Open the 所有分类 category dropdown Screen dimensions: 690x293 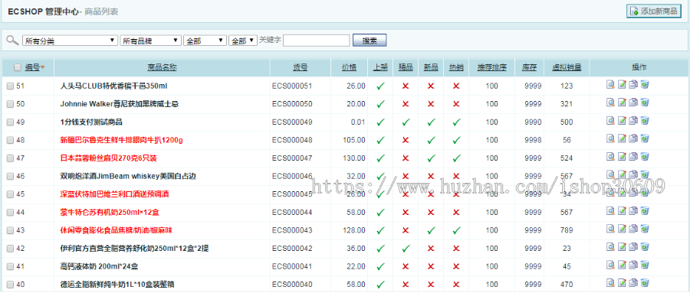click(70, 41)
